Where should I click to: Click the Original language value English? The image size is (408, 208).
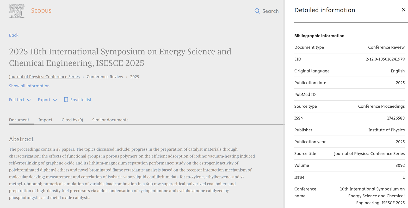[398, 71]
